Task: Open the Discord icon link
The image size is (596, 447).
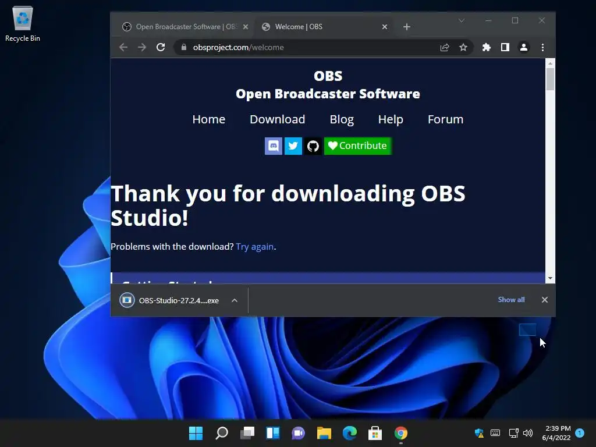Action: coord(274,146)
